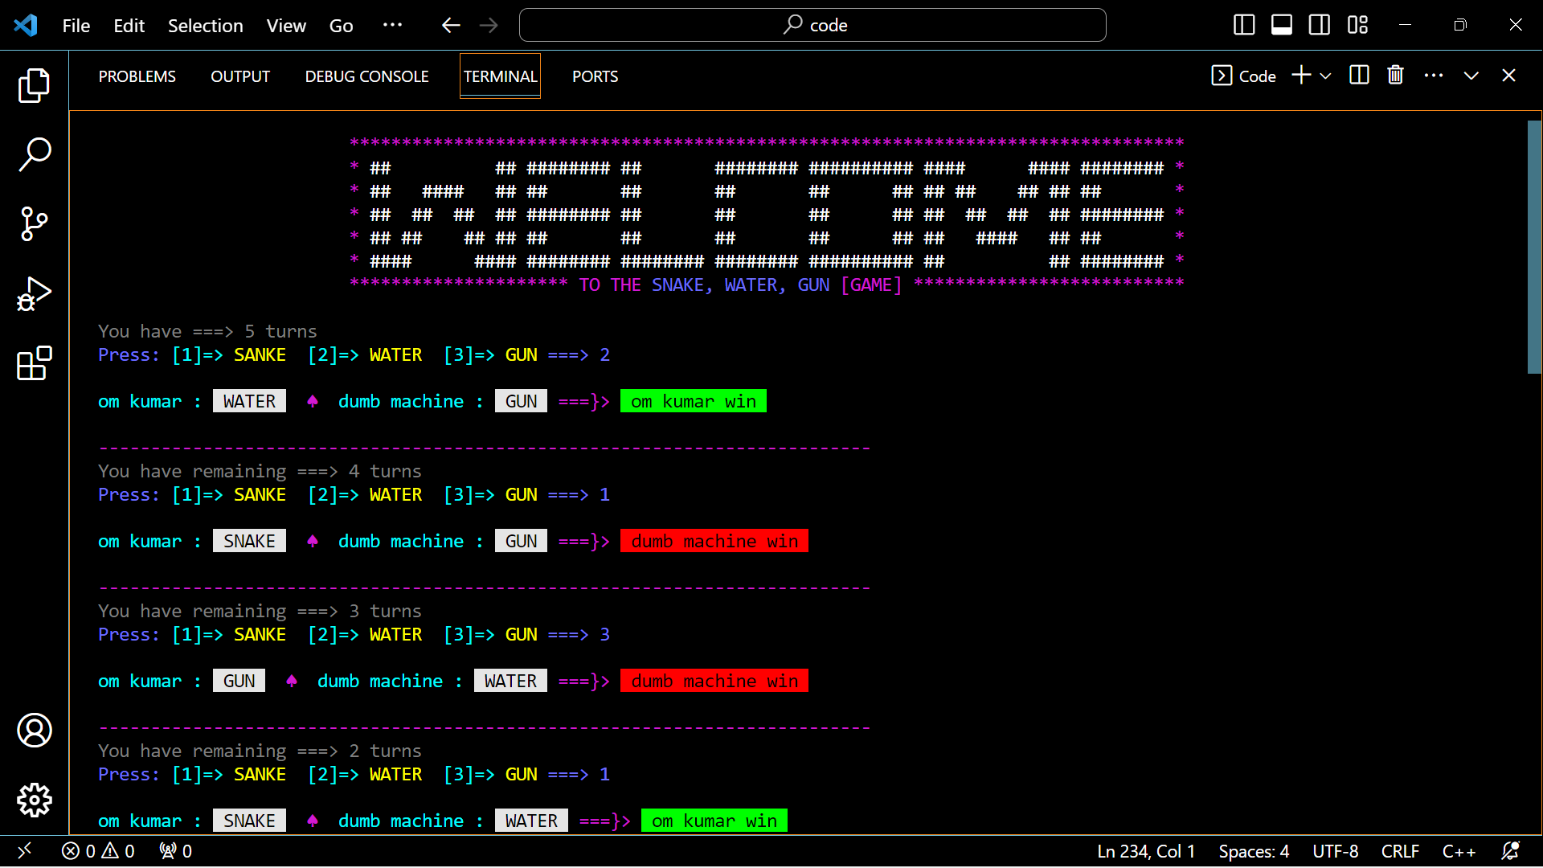This screenshot has width=1543, height=868.
Task: Open notifications bell icon
Action: [1510, 851]
